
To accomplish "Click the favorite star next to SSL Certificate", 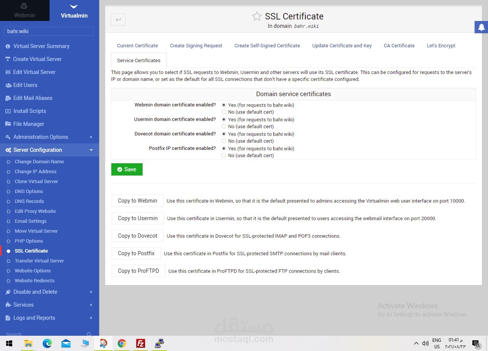I will tap(257, 16).
